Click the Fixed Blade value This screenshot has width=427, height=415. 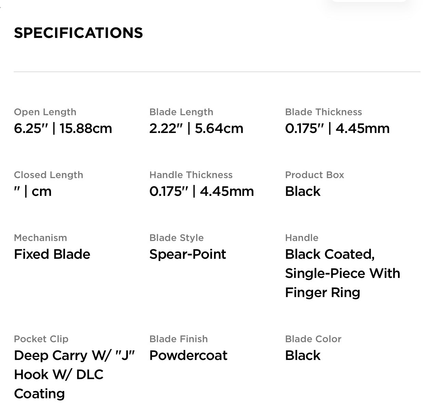(x=52, y=254)
